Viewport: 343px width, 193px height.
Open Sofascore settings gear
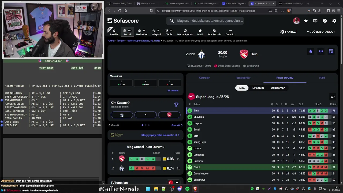coord(334,21)
